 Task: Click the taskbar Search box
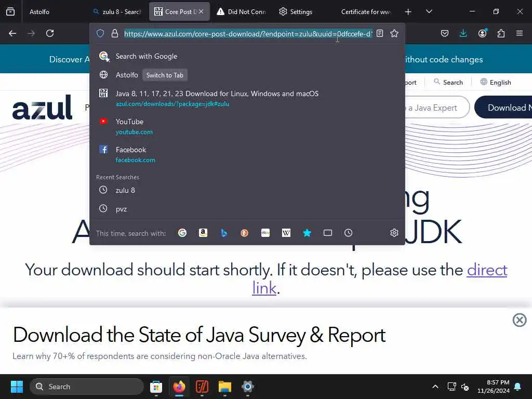pos(87,387)
